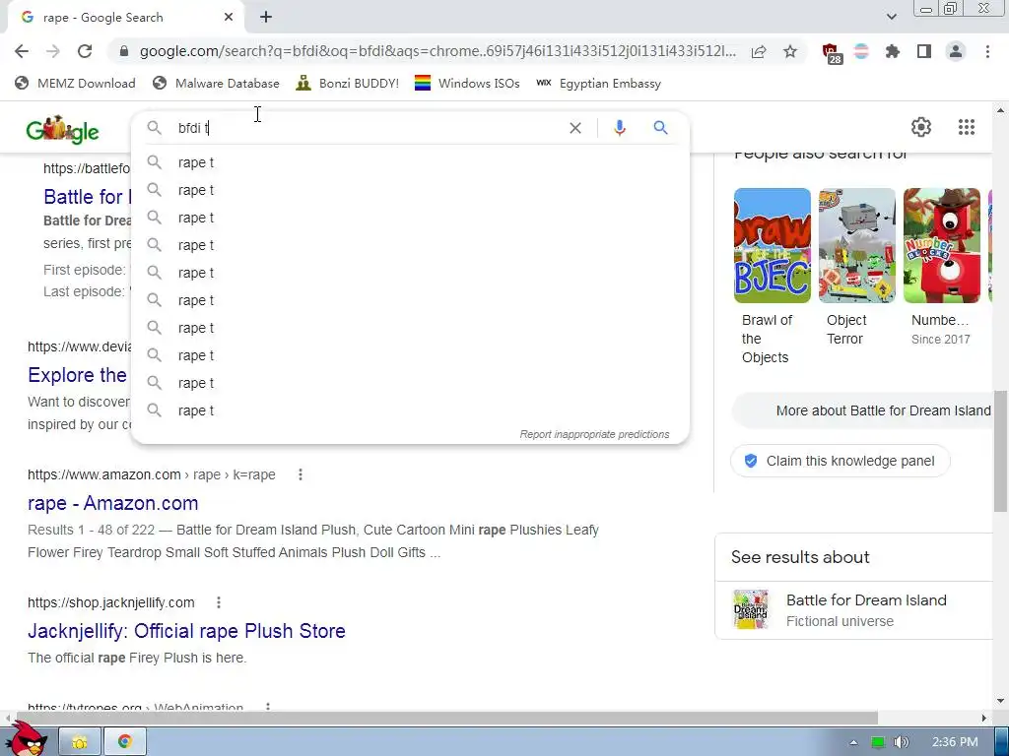Click the vertical page scrollbar thumb

(x=1001, y=451)
